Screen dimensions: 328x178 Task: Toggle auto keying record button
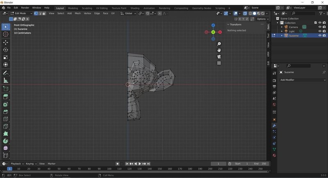pos(118,164)
